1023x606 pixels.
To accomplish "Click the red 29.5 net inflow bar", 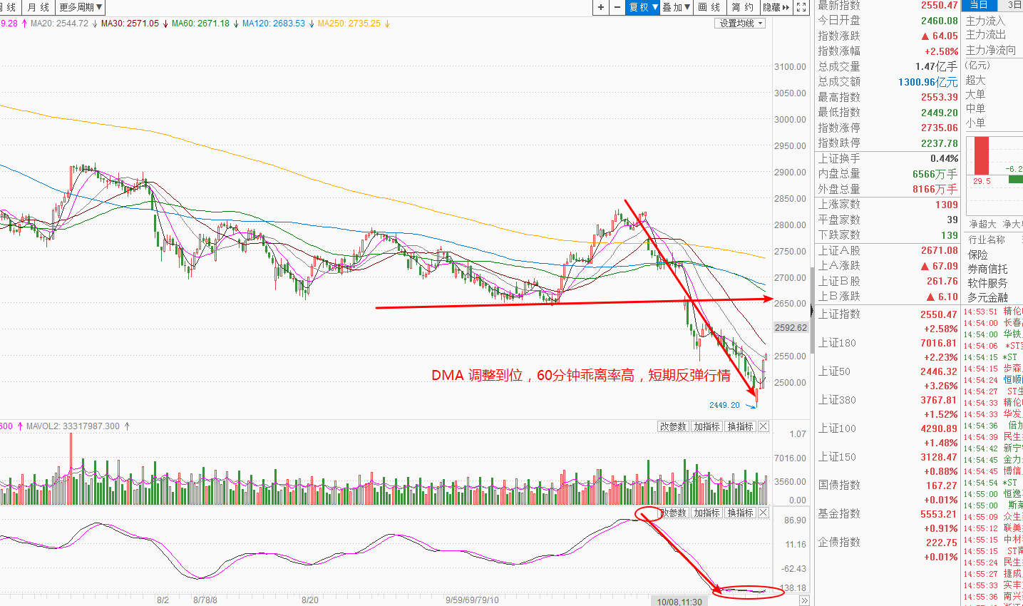I will pos(982,155).
